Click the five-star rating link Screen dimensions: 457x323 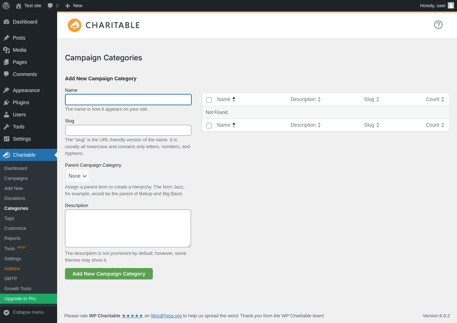click(132, 316)
